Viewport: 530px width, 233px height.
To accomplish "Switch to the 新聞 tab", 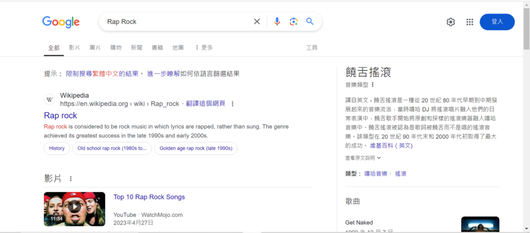I will click(137, 48).
